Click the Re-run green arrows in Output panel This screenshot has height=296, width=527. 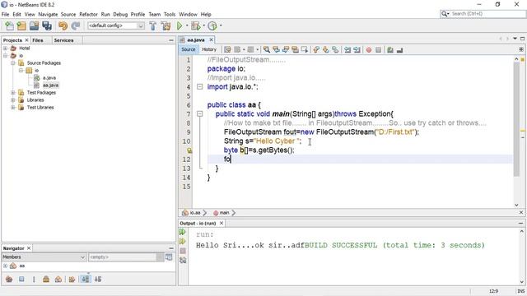tap(183, 232)
